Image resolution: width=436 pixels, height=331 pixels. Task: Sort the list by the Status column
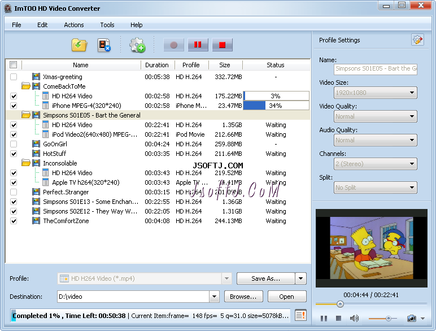point(276,65)
